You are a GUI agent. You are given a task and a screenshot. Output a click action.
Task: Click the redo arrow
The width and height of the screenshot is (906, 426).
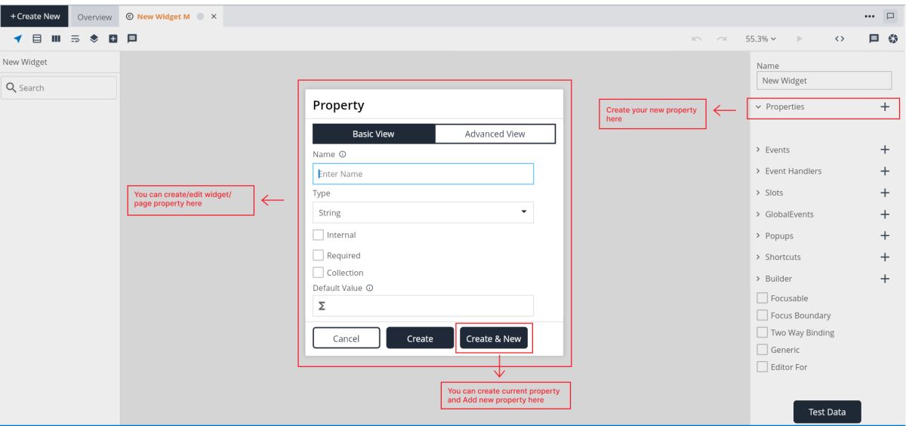click(x=722, y=39)
